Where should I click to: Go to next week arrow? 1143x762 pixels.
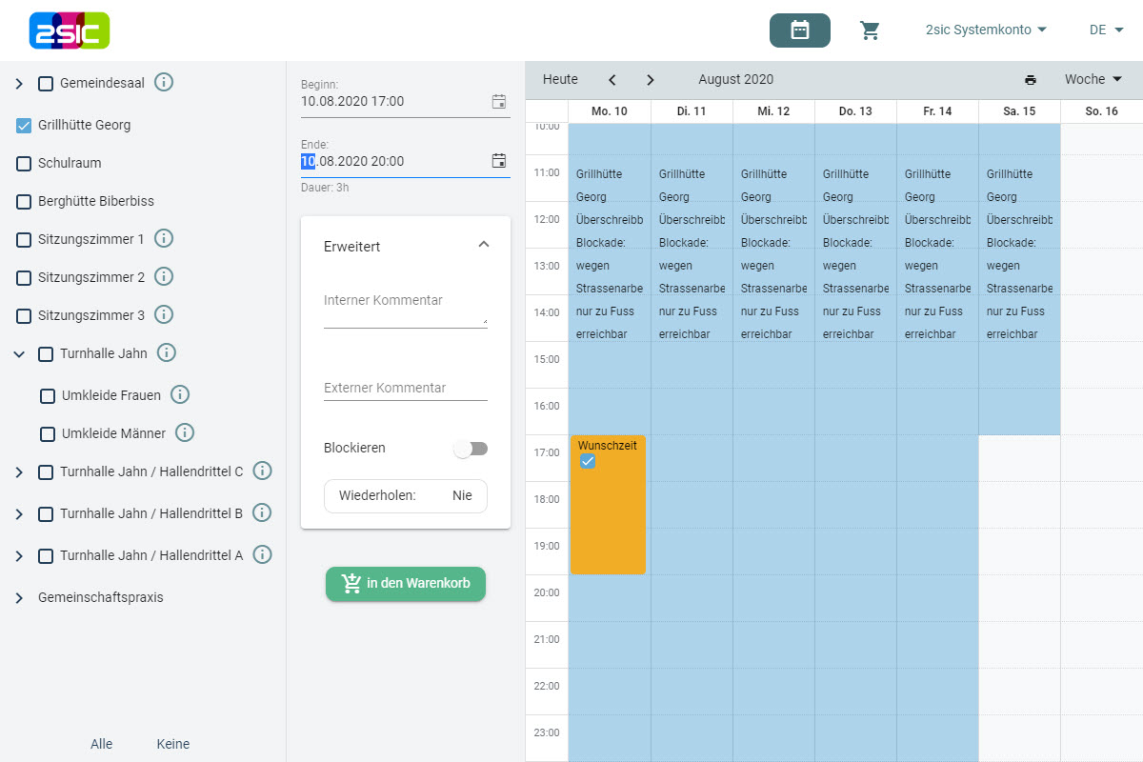pyautogui.click(x=651, y=80)
